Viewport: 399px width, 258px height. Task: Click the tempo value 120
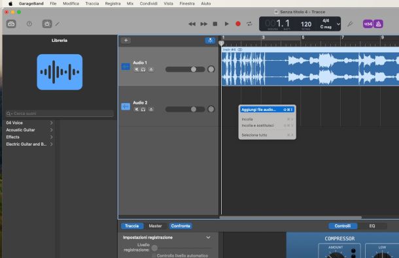tap(306, 24)
